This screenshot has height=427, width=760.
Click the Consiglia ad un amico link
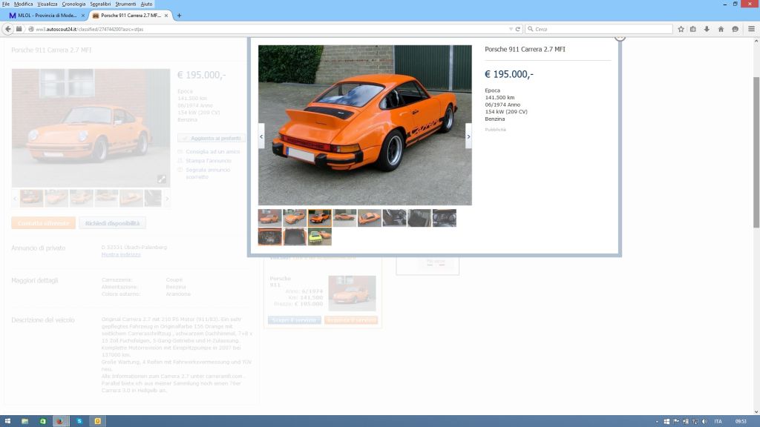click(213, 151)
